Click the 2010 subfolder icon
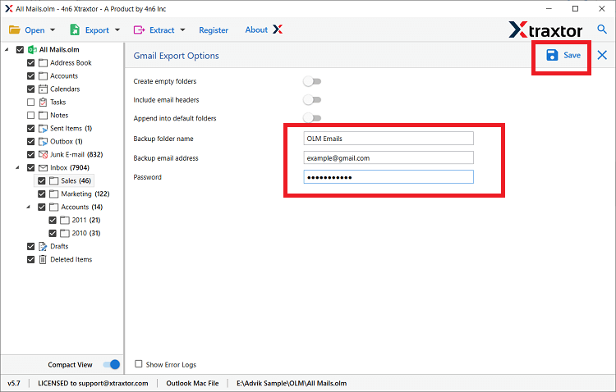 point(65,233)
